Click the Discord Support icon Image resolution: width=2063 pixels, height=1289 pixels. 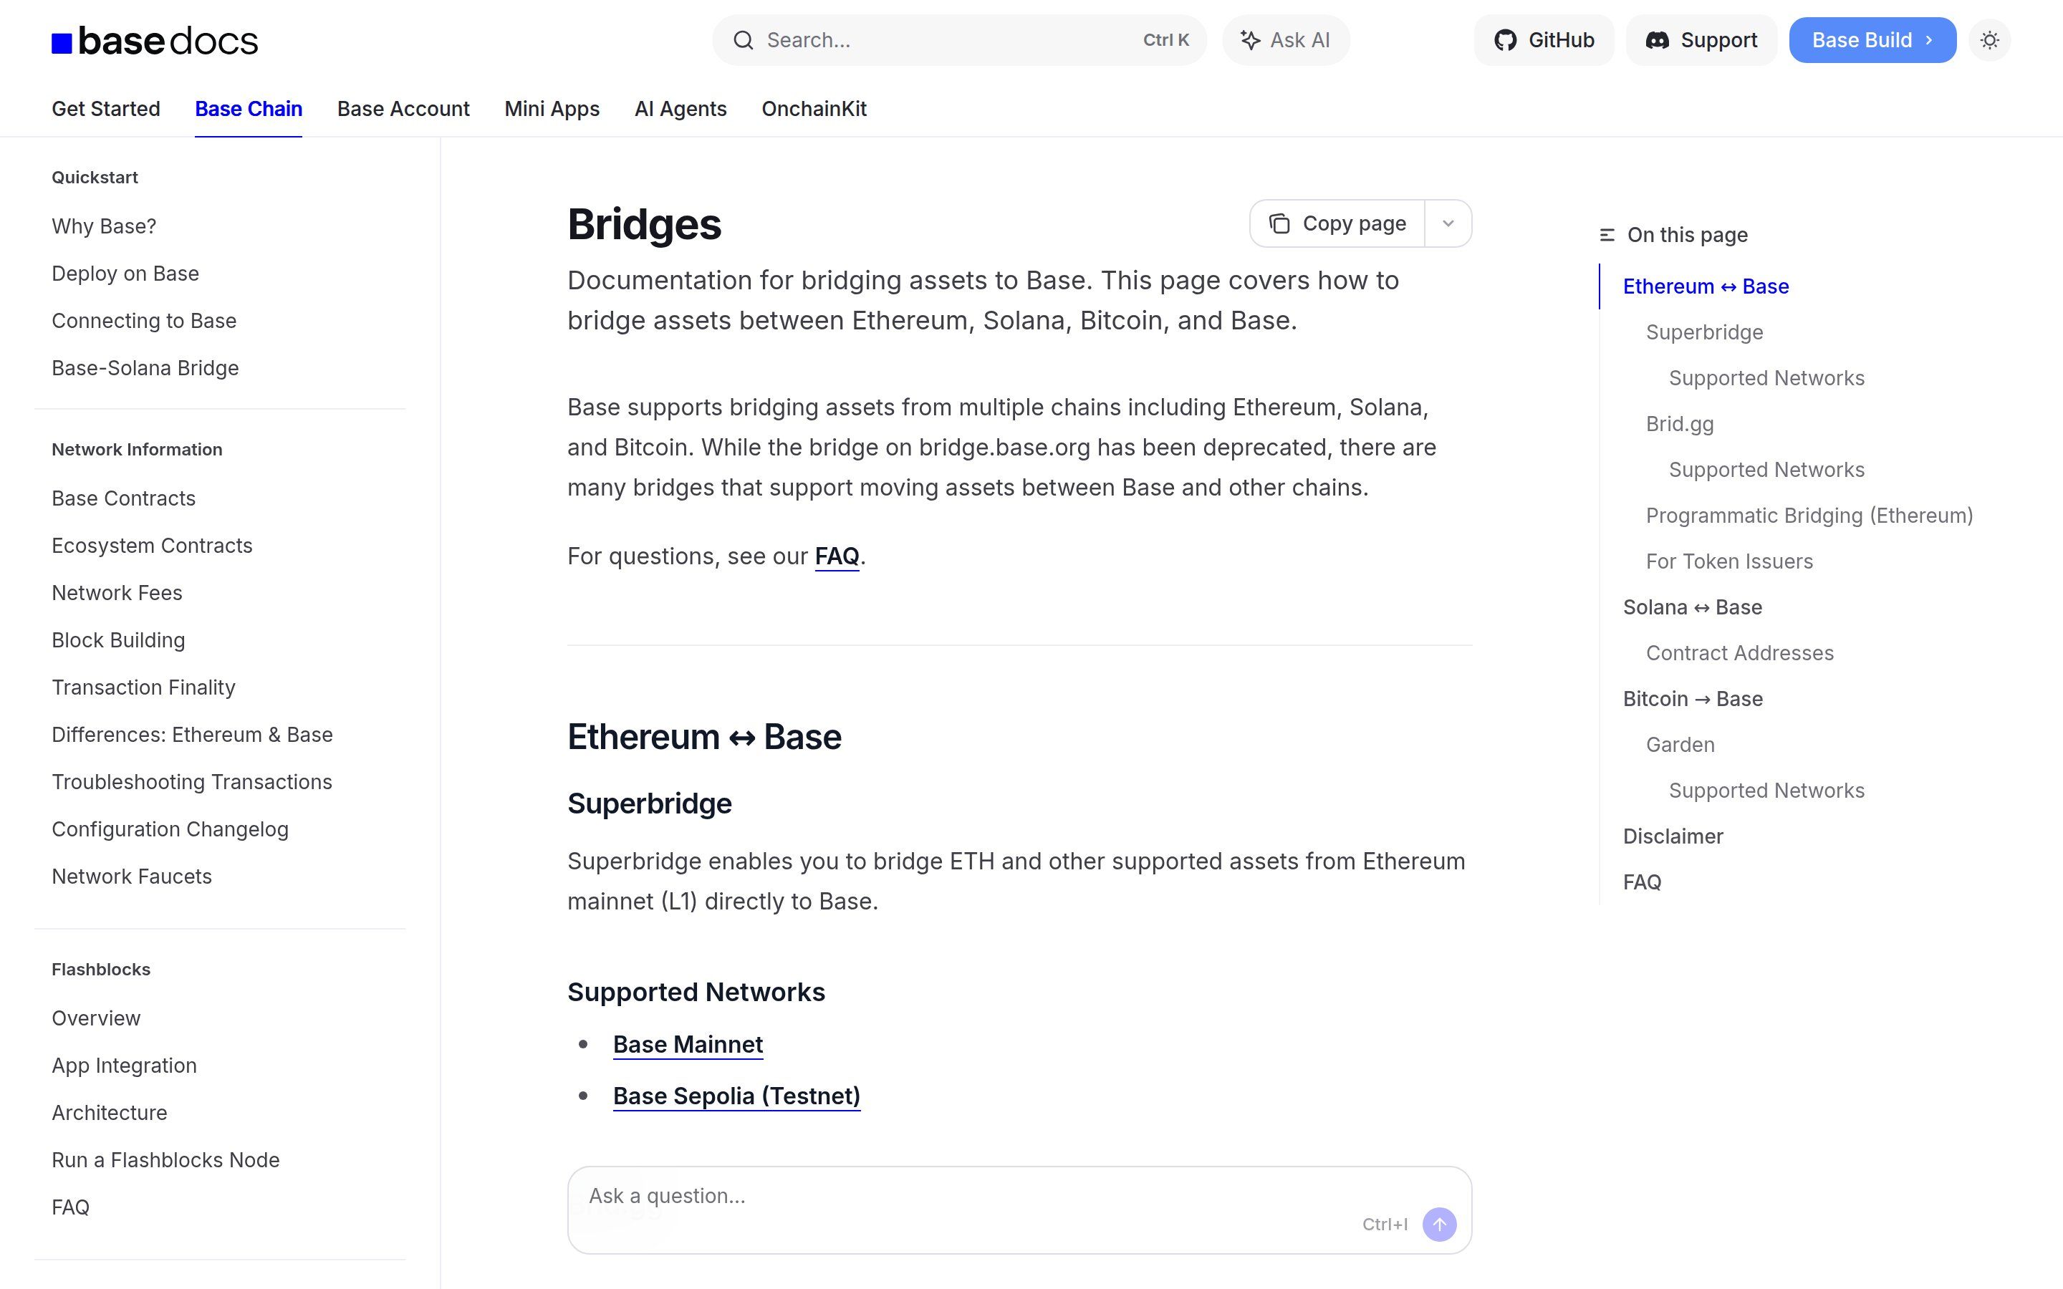(x=1658, y=39)
